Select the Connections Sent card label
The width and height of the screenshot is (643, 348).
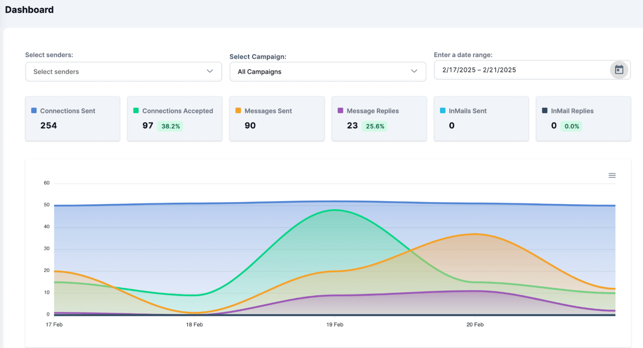click(67, 111)
